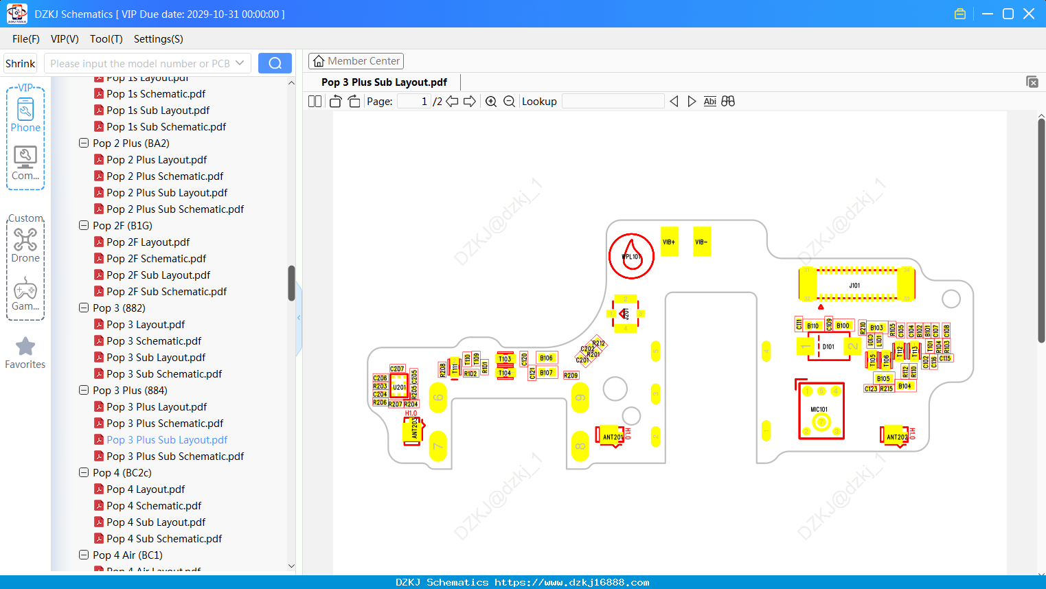Viewport: 1046px width, 589px height.
Task: Open the Phone category in sidebar
Action: pyautogui.click(x=25, y=115)
